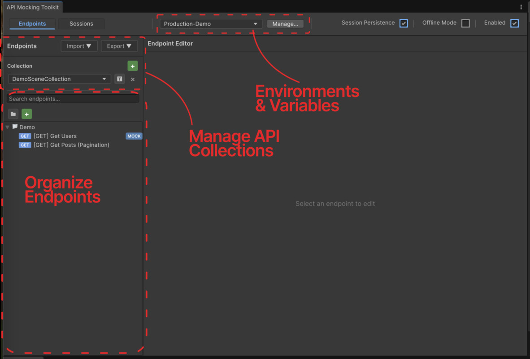The width and height of the screenshot is (530, 359).
Task: Click the Offline Mode label
Action: [439, 23]
